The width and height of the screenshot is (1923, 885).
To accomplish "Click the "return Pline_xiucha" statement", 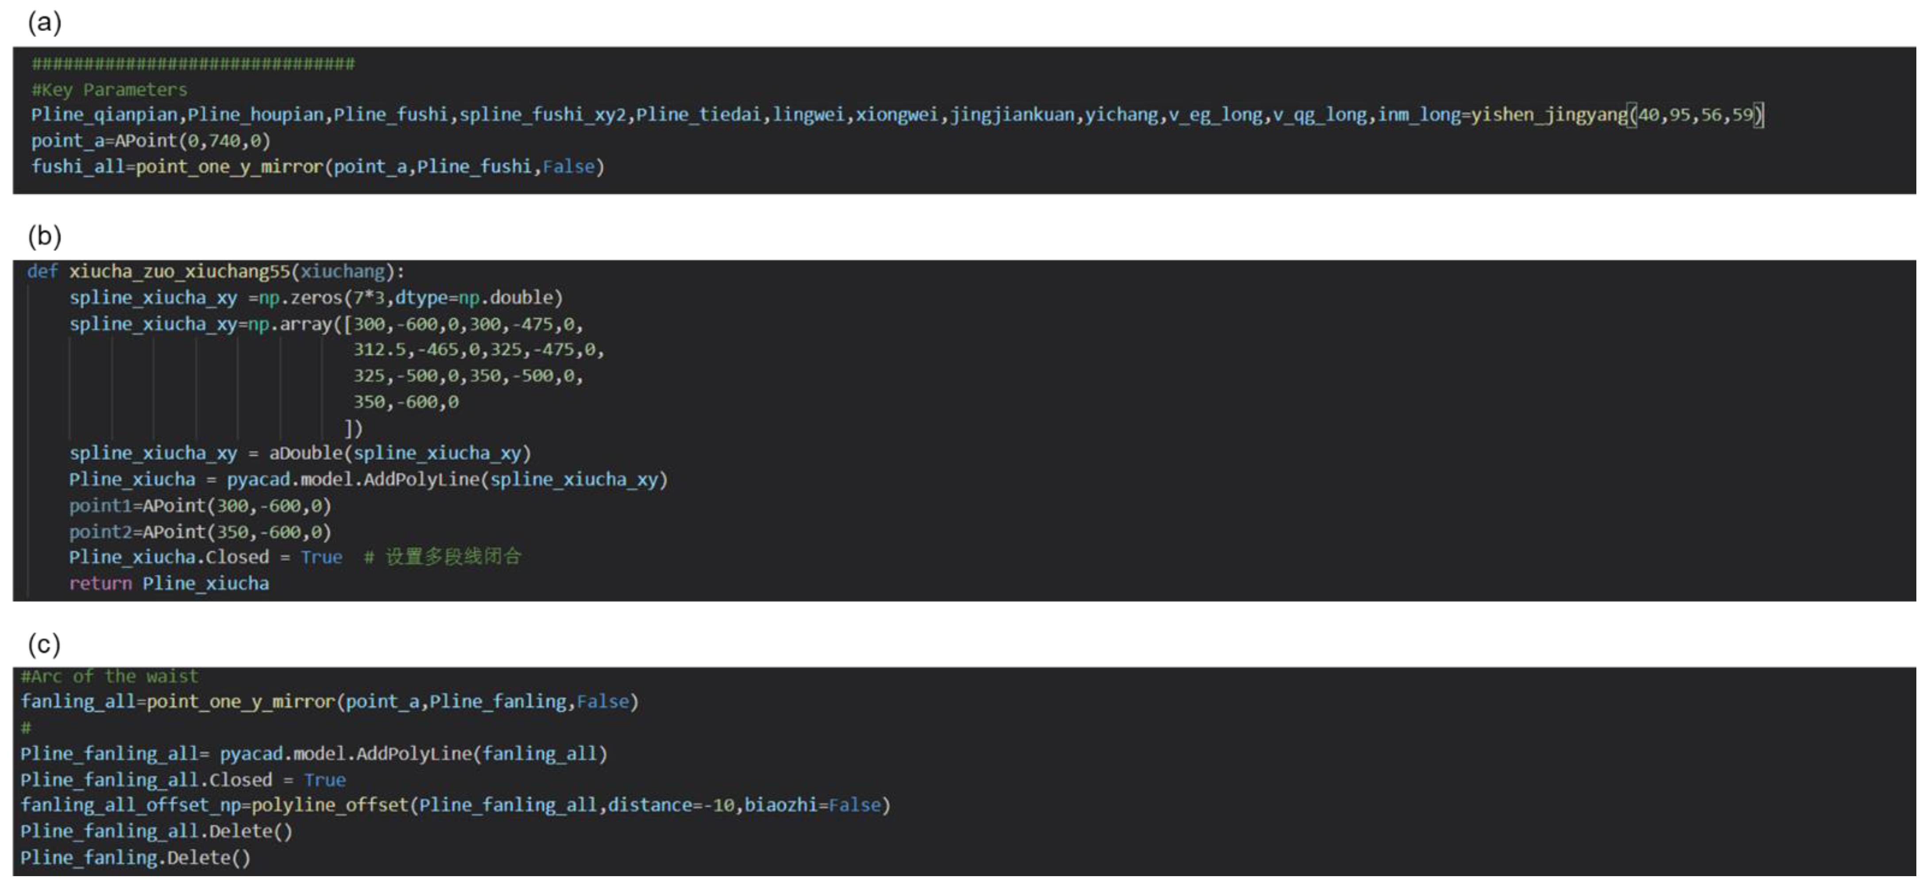I will [x=169, y=583].
